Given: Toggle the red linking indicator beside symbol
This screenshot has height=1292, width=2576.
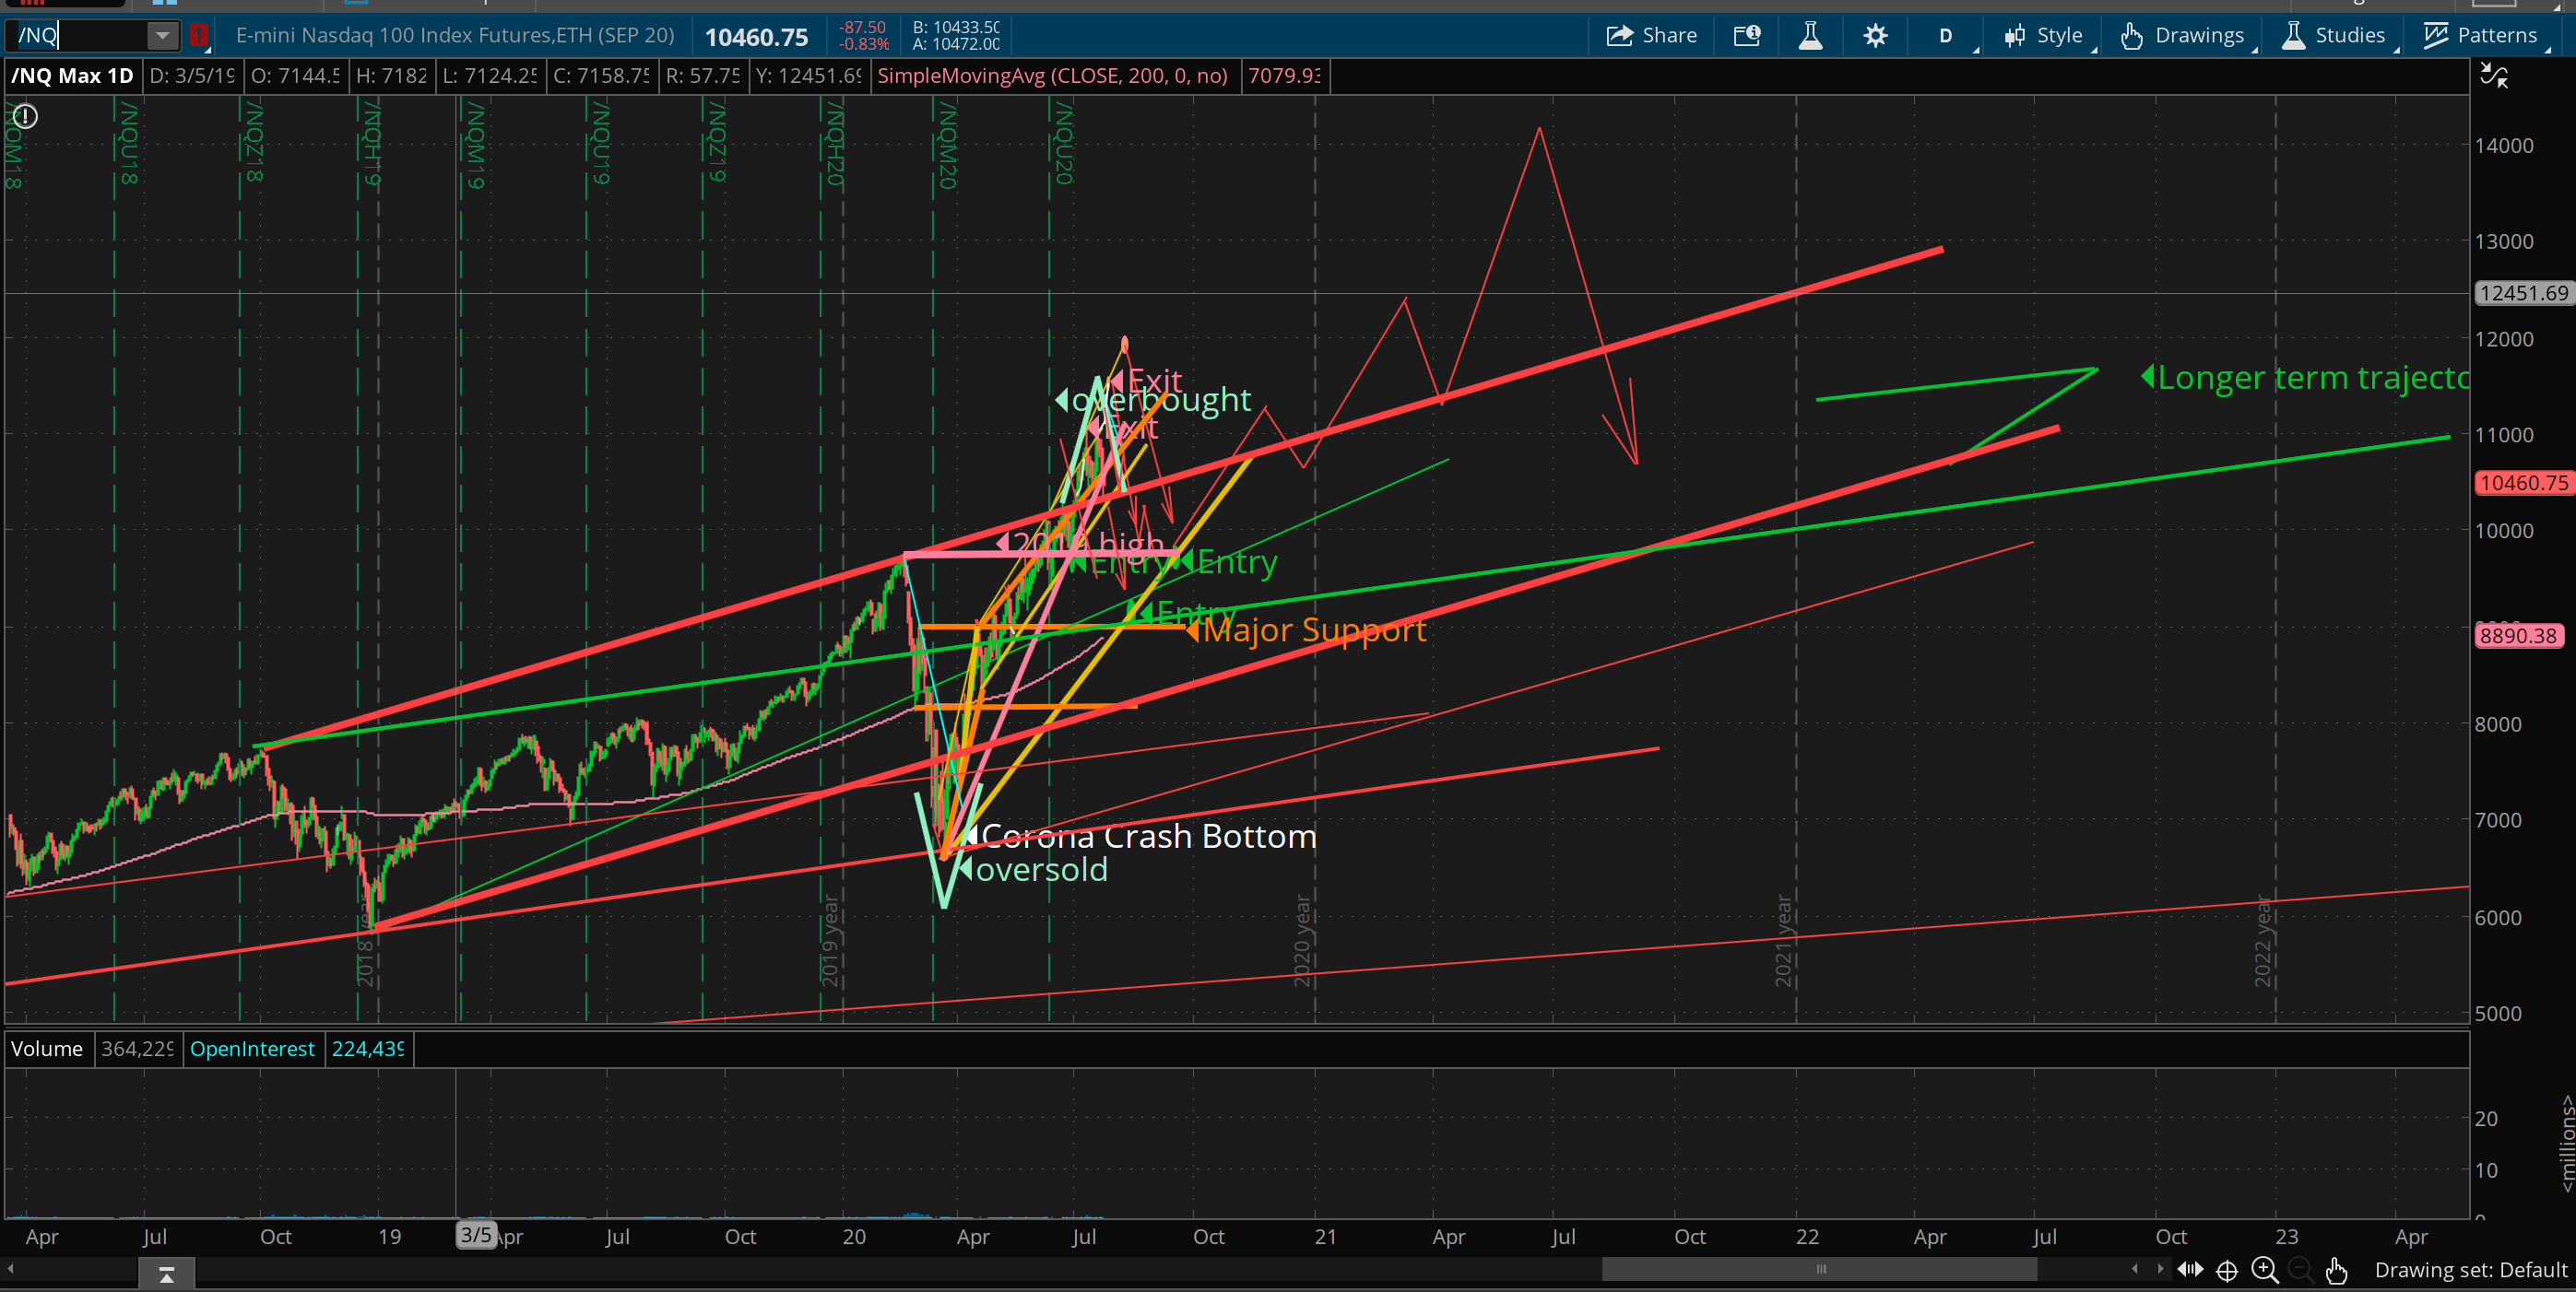Looking at the screenshot, I should coord(198,36).
